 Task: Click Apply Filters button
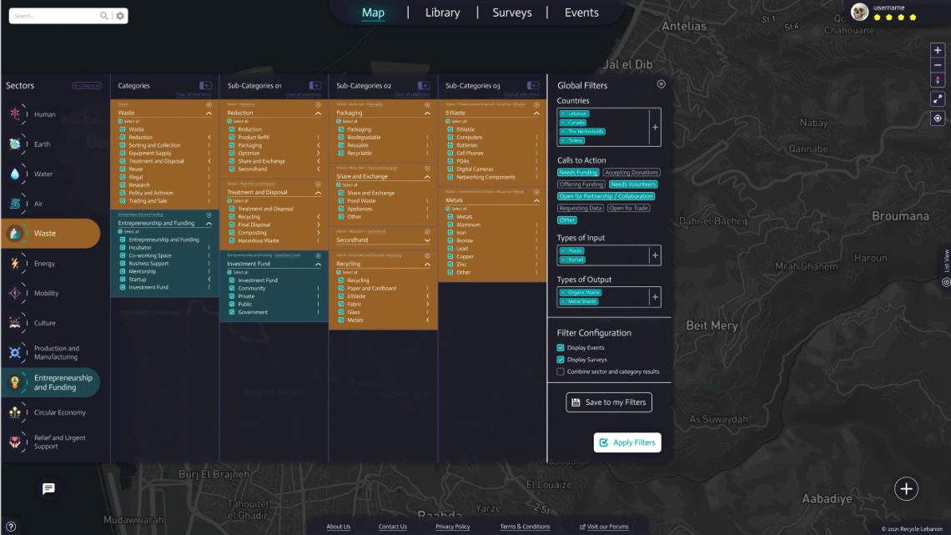(627, 442)
